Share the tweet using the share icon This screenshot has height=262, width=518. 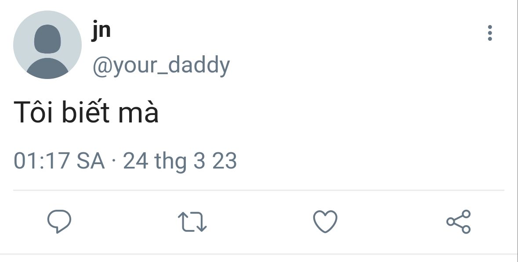coord(458,222)
